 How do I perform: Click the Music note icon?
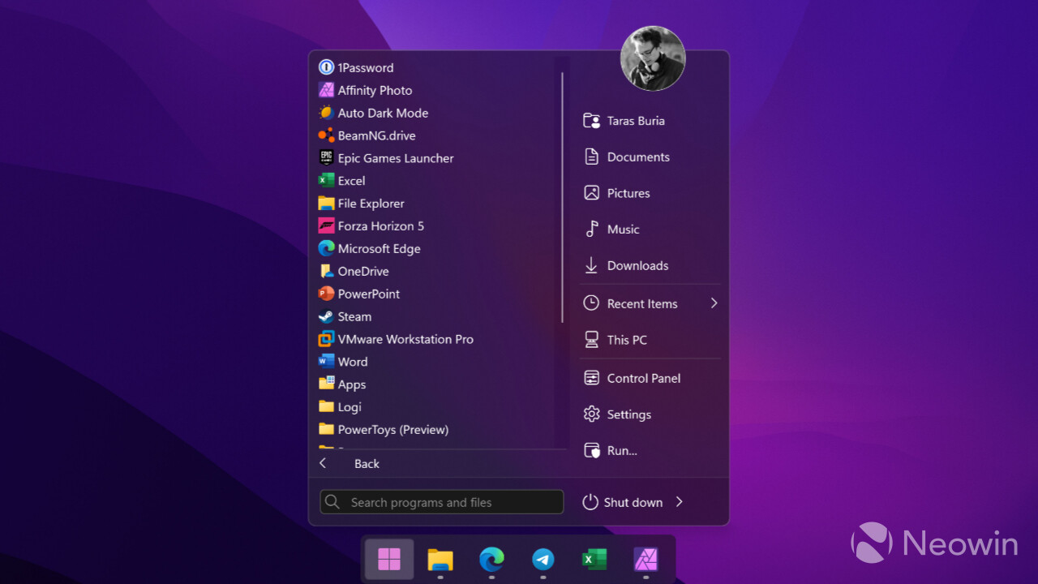tap(592, 230)
